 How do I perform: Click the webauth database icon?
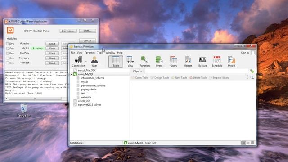(78, 97)
